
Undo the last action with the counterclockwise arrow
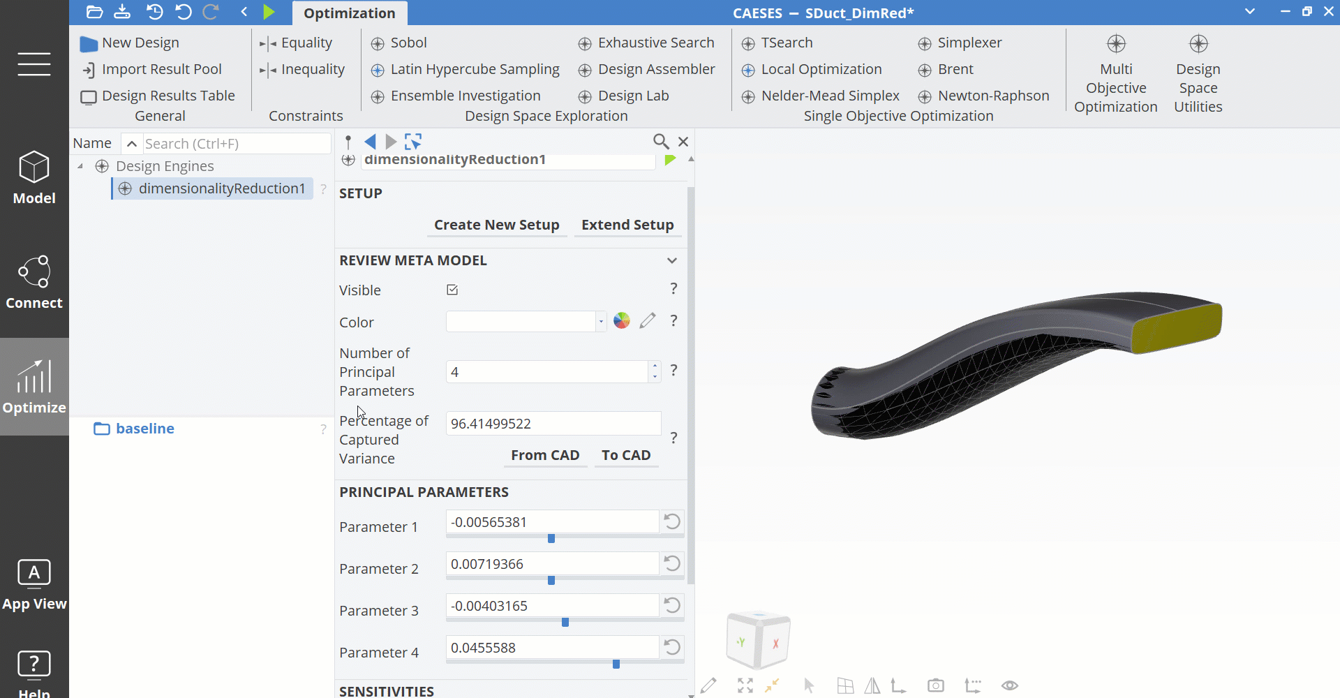point(183,12)
